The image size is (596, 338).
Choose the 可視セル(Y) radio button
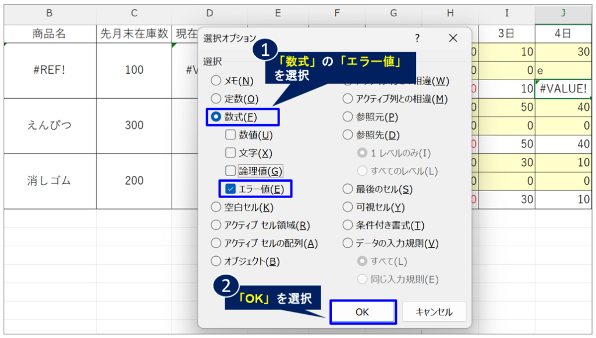pyautogui.click(x=348, y=207)
